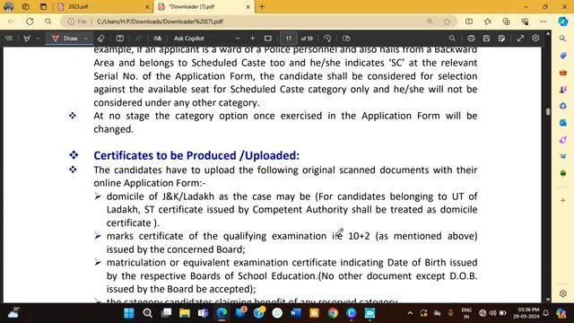The image size is (574, 323).
Task: Open the tab actions menu
Action: 43,6
